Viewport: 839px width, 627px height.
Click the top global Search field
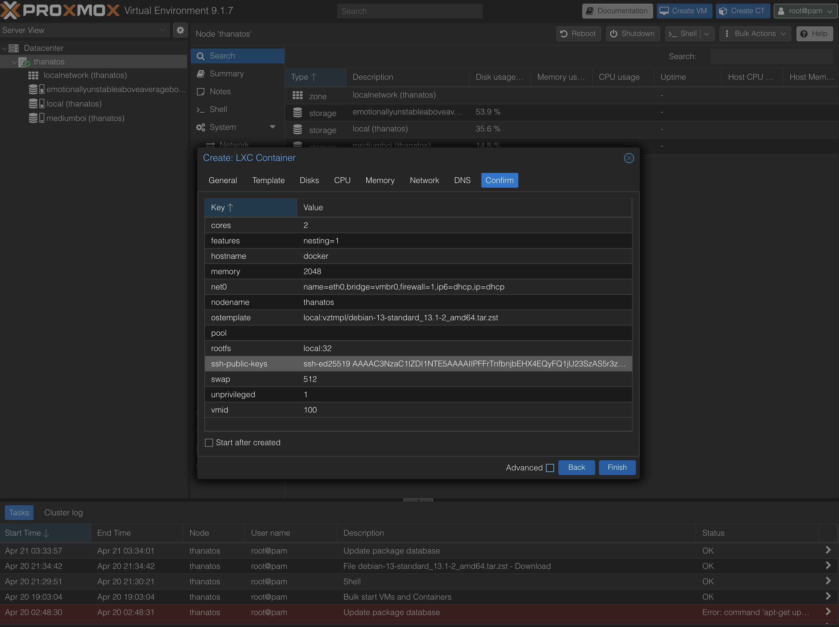pyautogui.click(x=410, y=11)
